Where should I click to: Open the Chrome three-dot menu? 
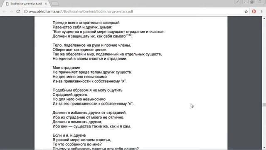(262, 12)
